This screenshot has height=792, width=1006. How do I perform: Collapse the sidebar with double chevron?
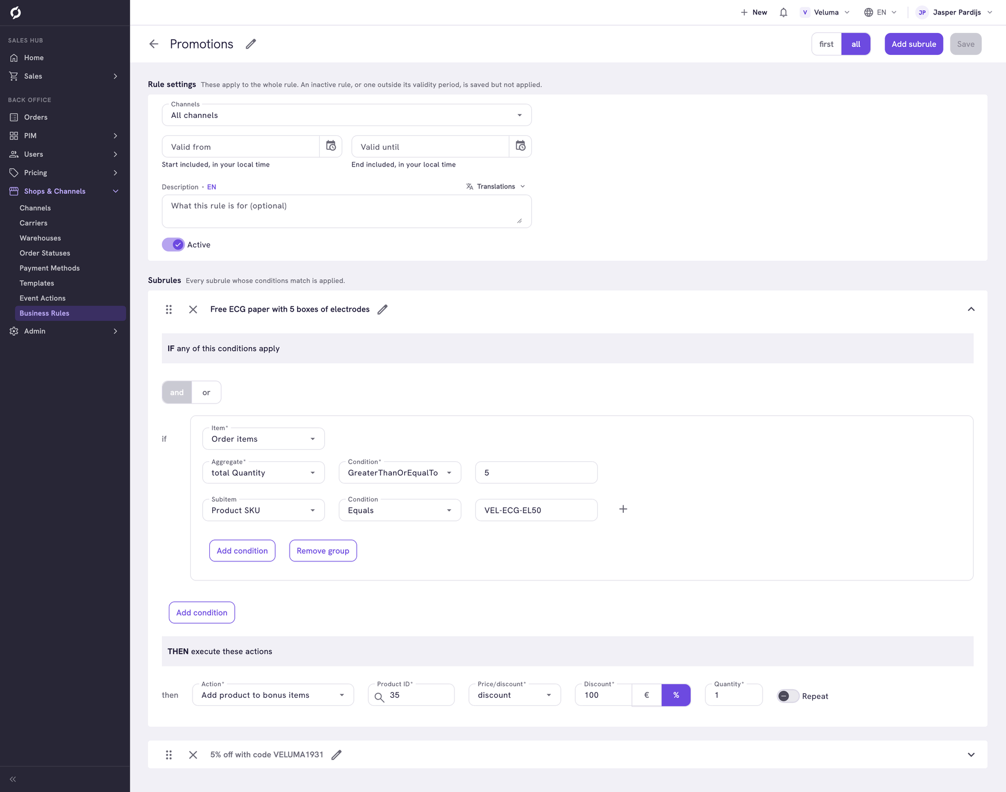(13, 779)
